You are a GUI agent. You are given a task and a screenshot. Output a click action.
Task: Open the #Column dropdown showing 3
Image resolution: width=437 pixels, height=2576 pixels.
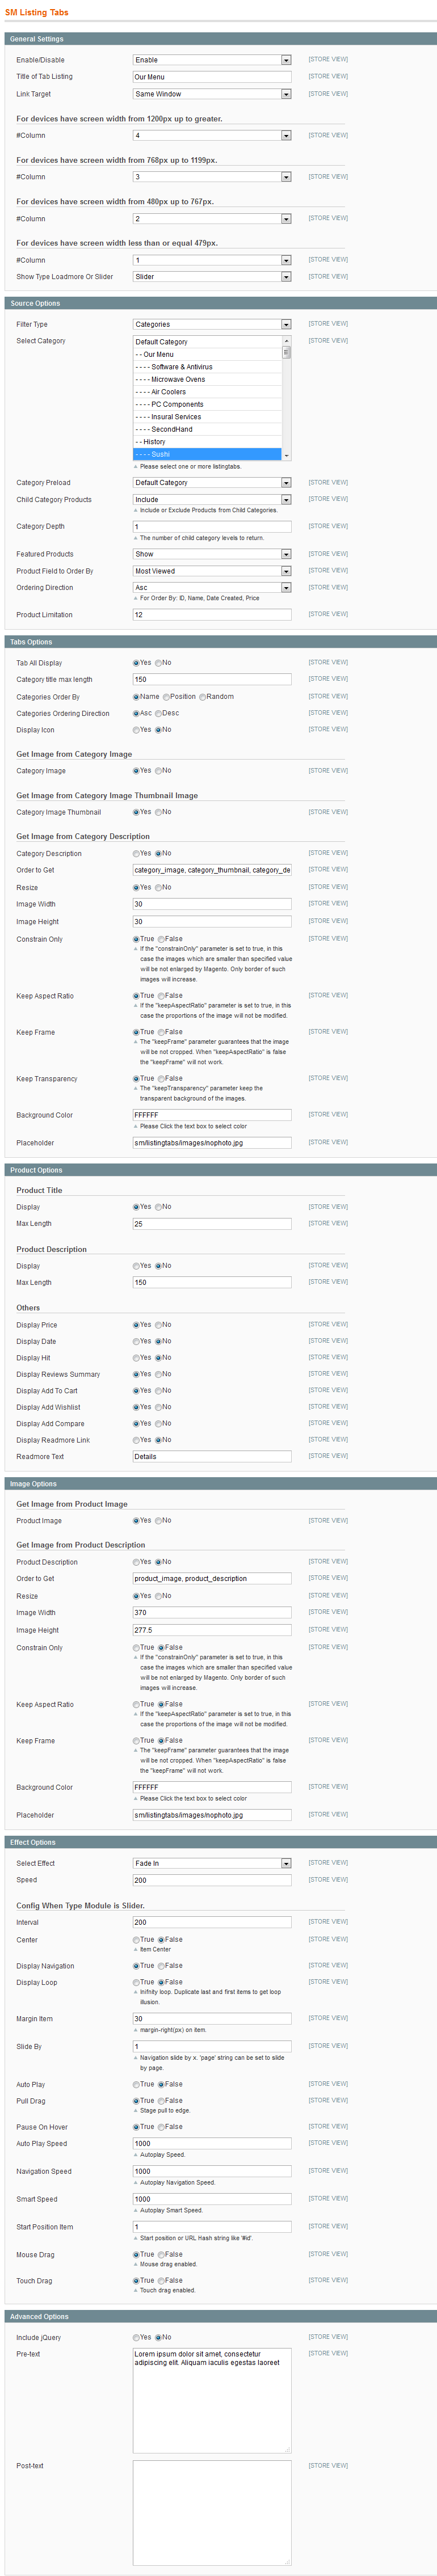(212, 177)
